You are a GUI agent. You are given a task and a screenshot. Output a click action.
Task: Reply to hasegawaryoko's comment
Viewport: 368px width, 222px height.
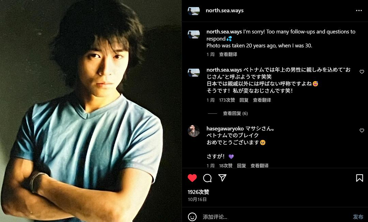point(242,166)
